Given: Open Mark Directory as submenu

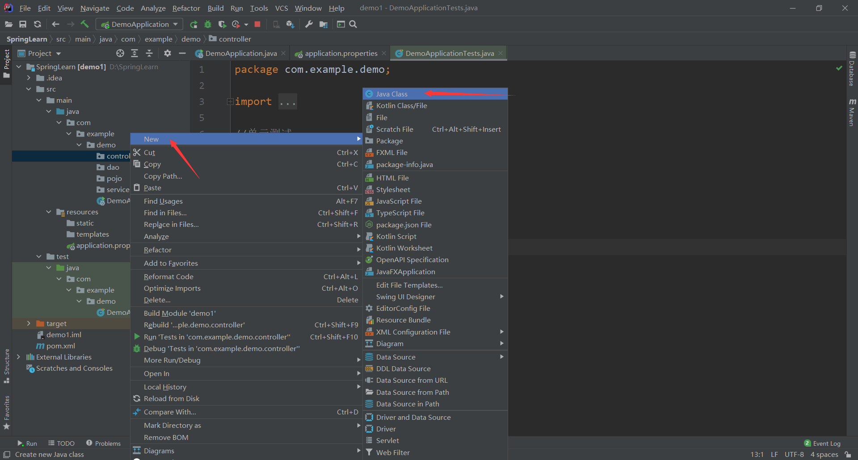Looking at the screenshot, I should [246, 425].
